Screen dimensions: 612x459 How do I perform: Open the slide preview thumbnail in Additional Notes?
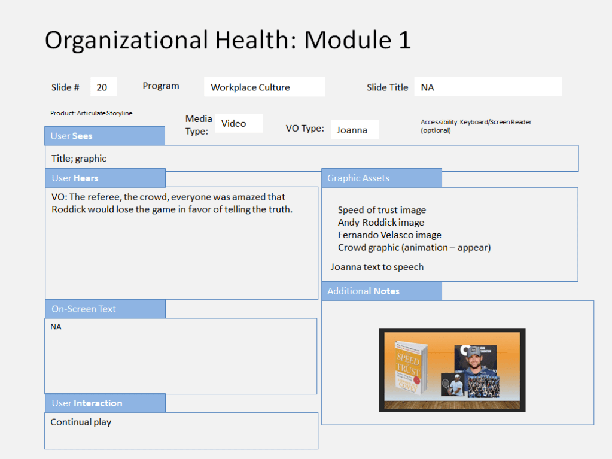click(452, 370)
